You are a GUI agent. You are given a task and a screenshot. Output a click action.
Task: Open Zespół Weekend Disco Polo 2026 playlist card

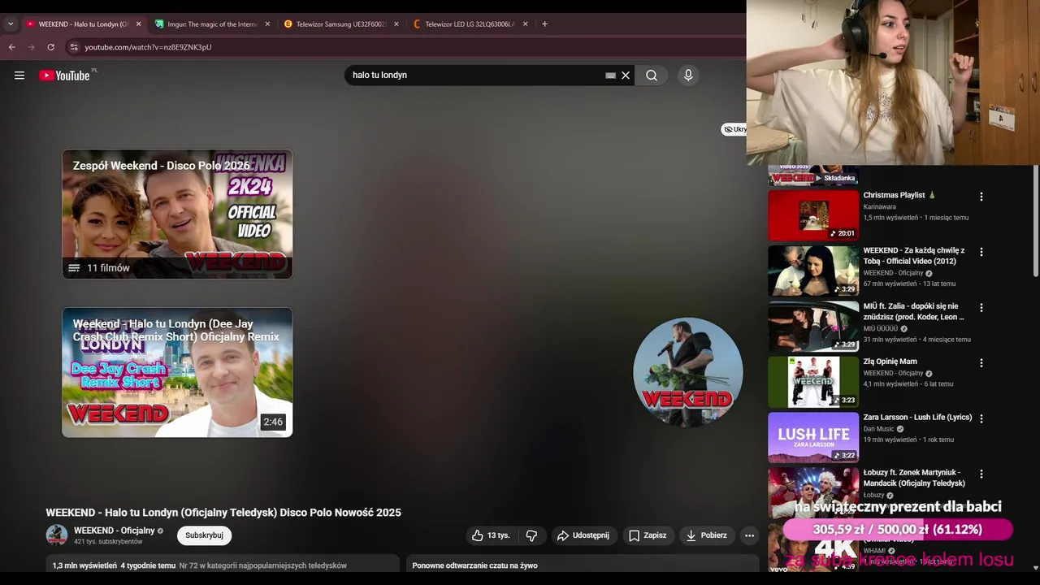[177, 214]
